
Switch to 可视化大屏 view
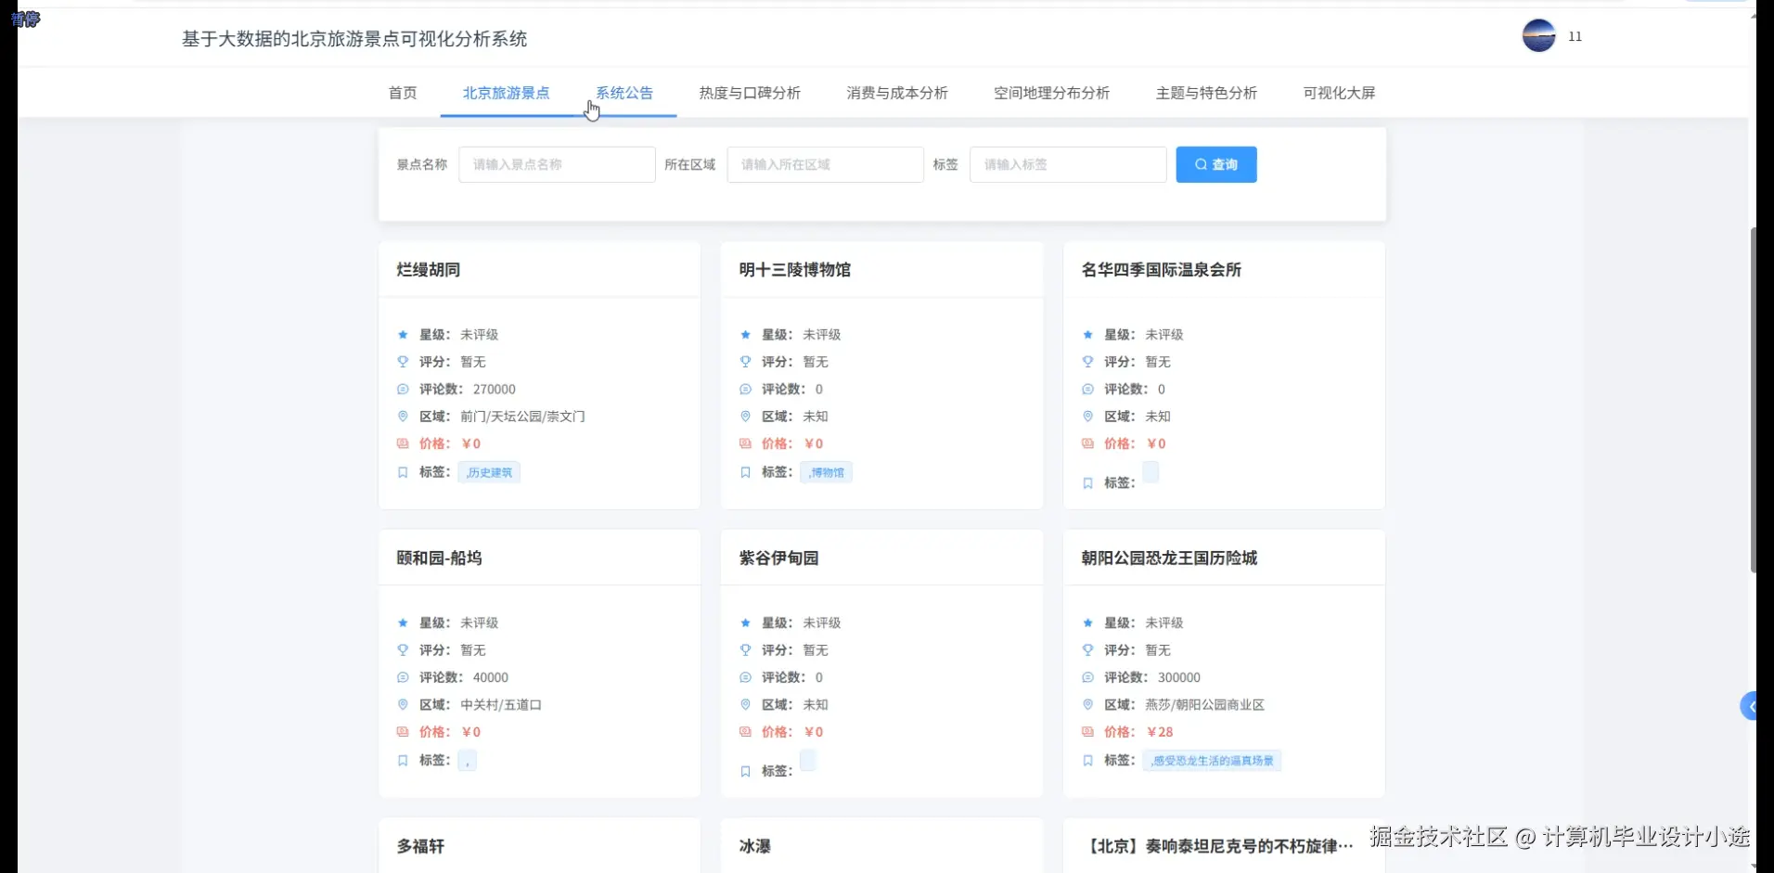1339,93
